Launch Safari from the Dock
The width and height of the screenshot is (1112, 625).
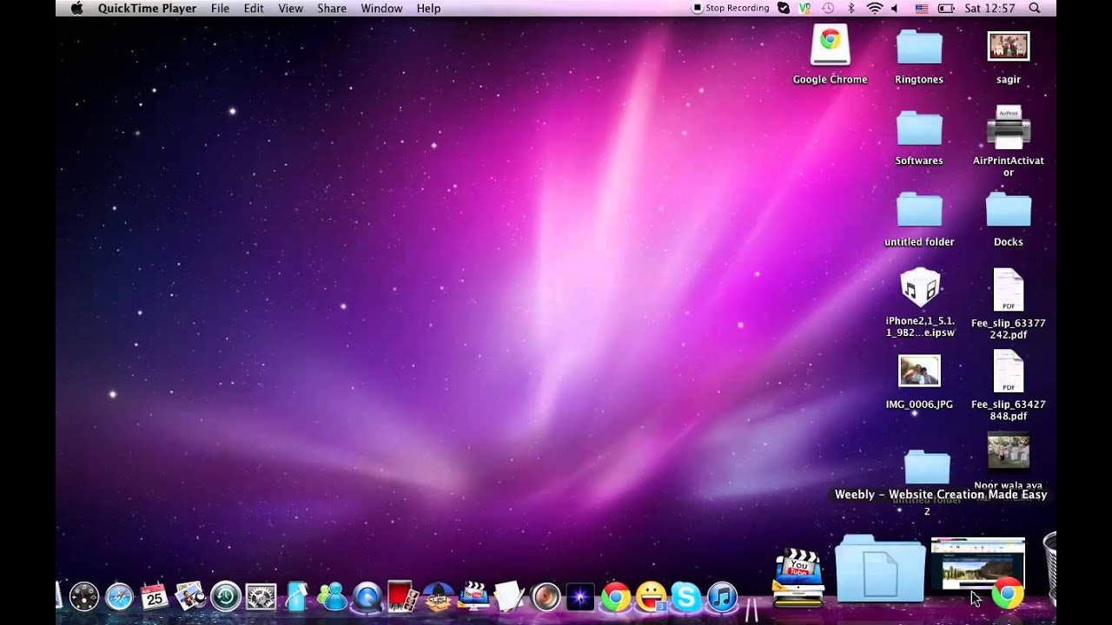(119, 596)
